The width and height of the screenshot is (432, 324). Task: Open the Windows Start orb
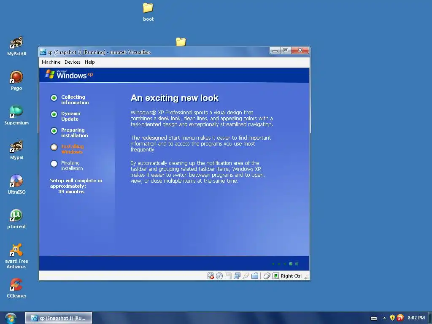coord(11,318)
